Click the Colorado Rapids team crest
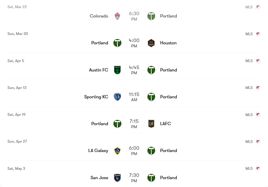Viewport: 268px width, 187px height. [x=117, y=16]
